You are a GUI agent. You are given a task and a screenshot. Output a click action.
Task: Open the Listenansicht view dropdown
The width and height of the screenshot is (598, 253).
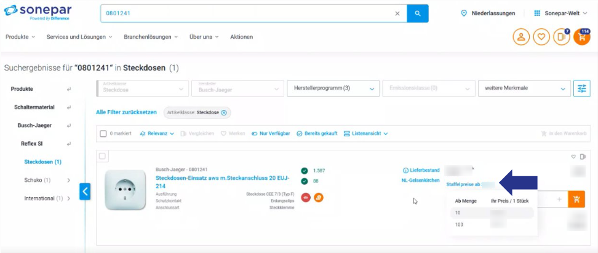tap(366, 133)
